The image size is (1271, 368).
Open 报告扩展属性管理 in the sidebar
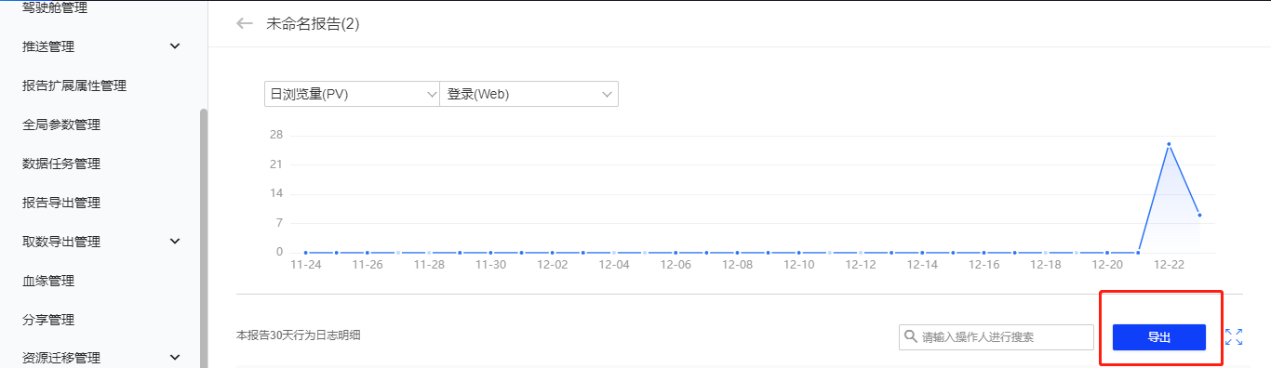(74, 85)
